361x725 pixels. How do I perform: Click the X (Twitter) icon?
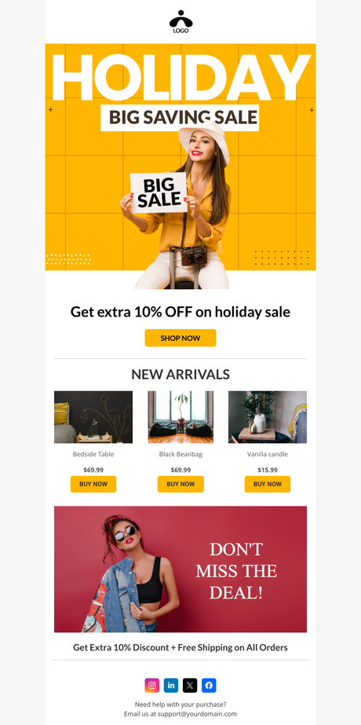(x=190, y=685)
